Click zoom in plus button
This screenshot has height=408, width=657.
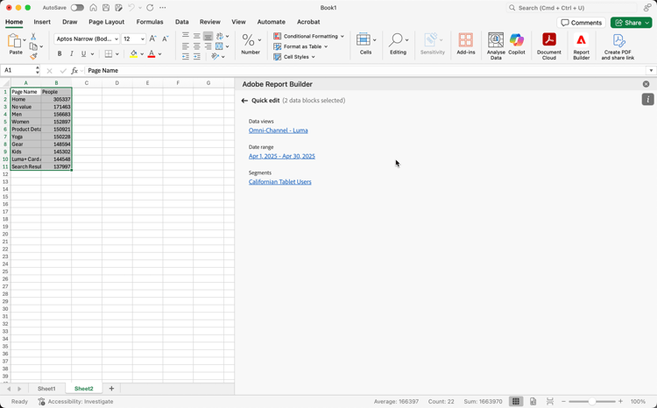tap(620, 401)
